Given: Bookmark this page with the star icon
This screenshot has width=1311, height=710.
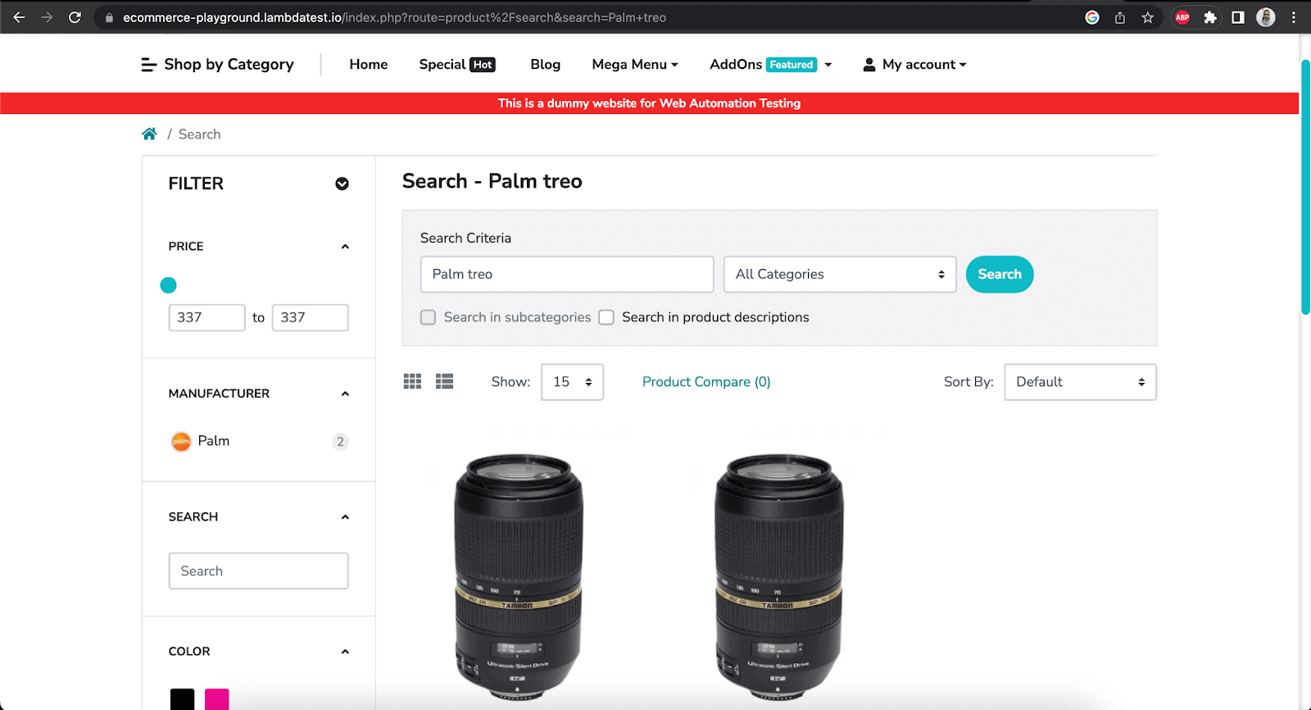Looking at the screenshot, I should [1148, 17].
